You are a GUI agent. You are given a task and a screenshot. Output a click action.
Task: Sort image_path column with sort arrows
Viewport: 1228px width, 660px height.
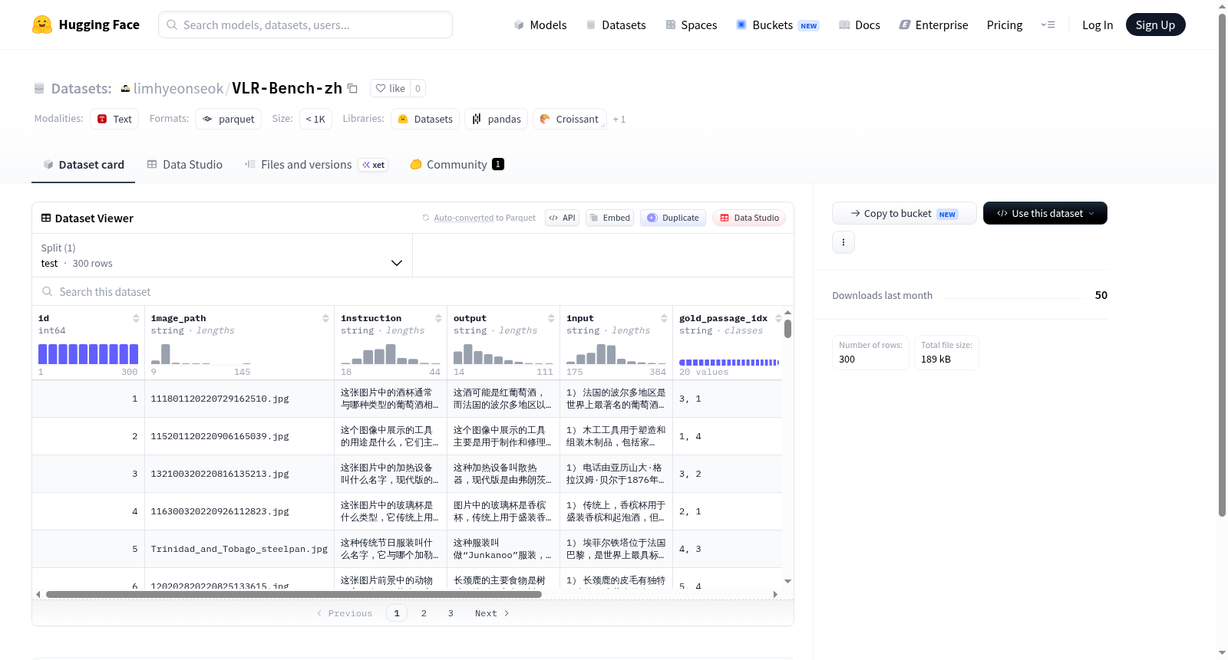coord(325,318)
